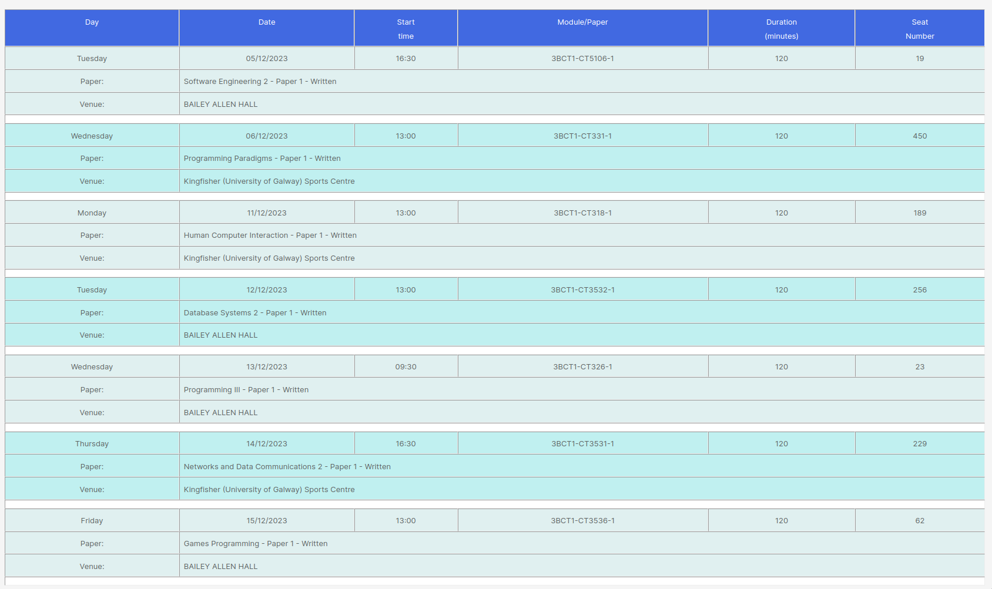This screenshot has height=589, width=992.
Task: Click seat number 229
Action: [x=920, y=444]
